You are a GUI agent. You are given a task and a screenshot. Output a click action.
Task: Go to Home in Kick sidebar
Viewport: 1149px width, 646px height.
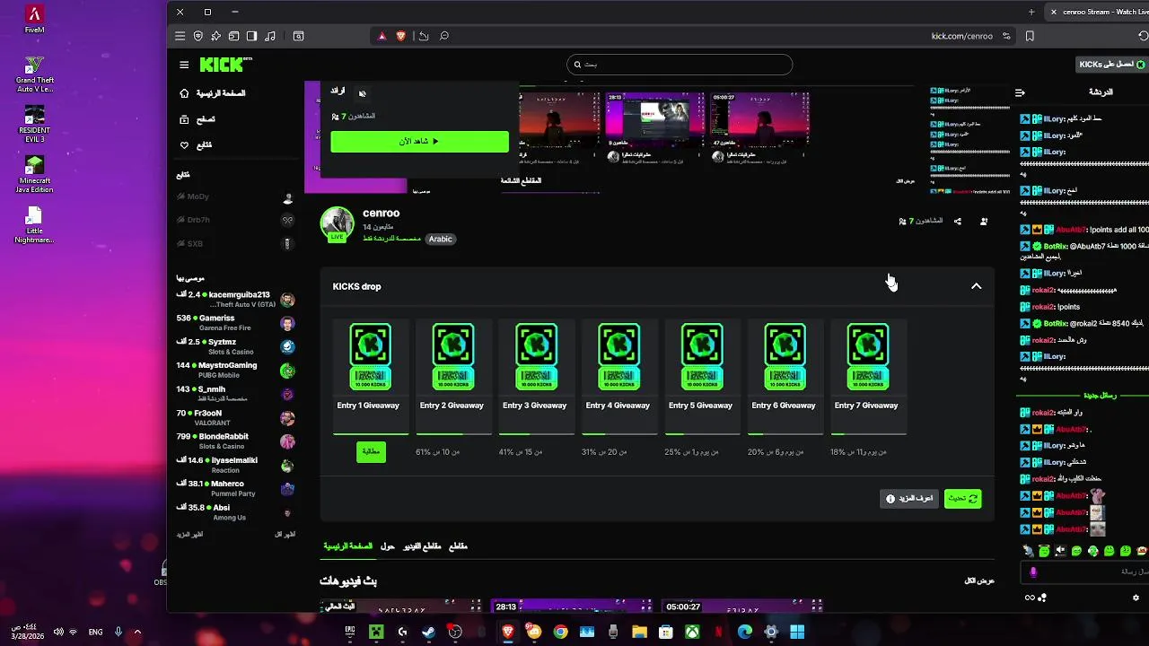tap(213, 93)
